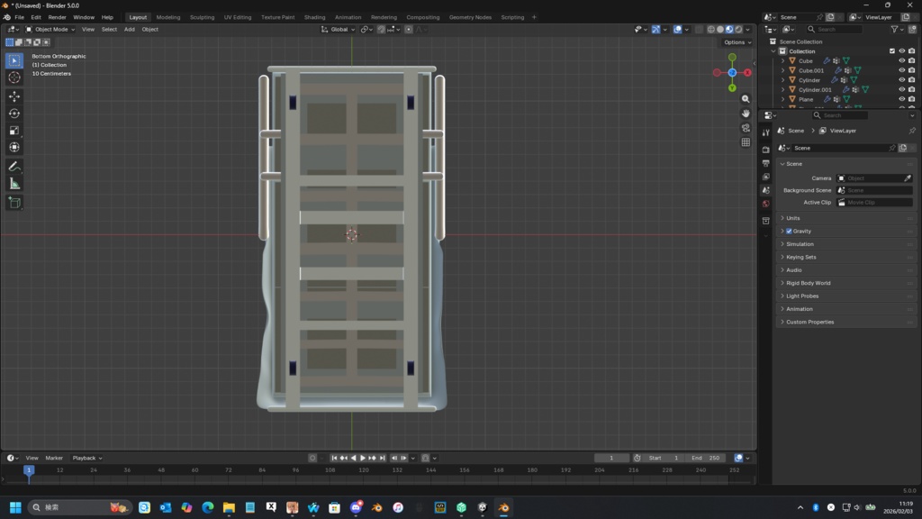922x519 pixels.
Task: Open the World properties tab icon
Action: click(765, 205)
